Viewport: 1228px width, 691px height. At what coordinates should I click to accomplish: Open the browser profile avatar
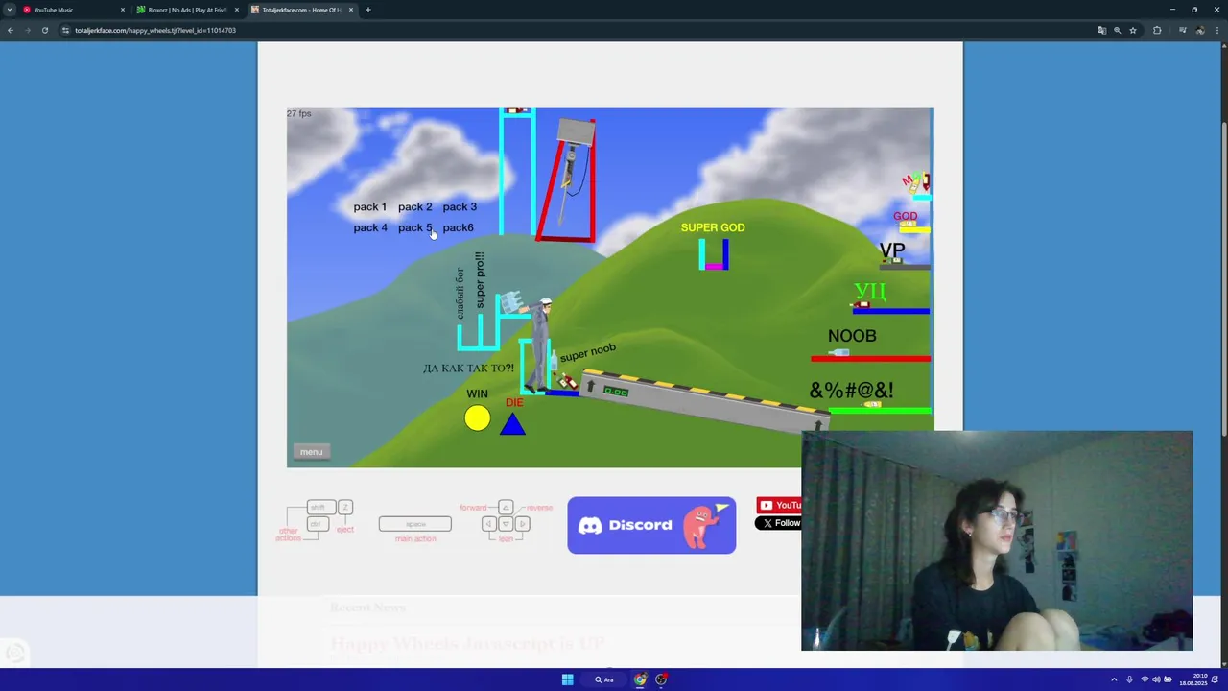(x=1200, y=30)
